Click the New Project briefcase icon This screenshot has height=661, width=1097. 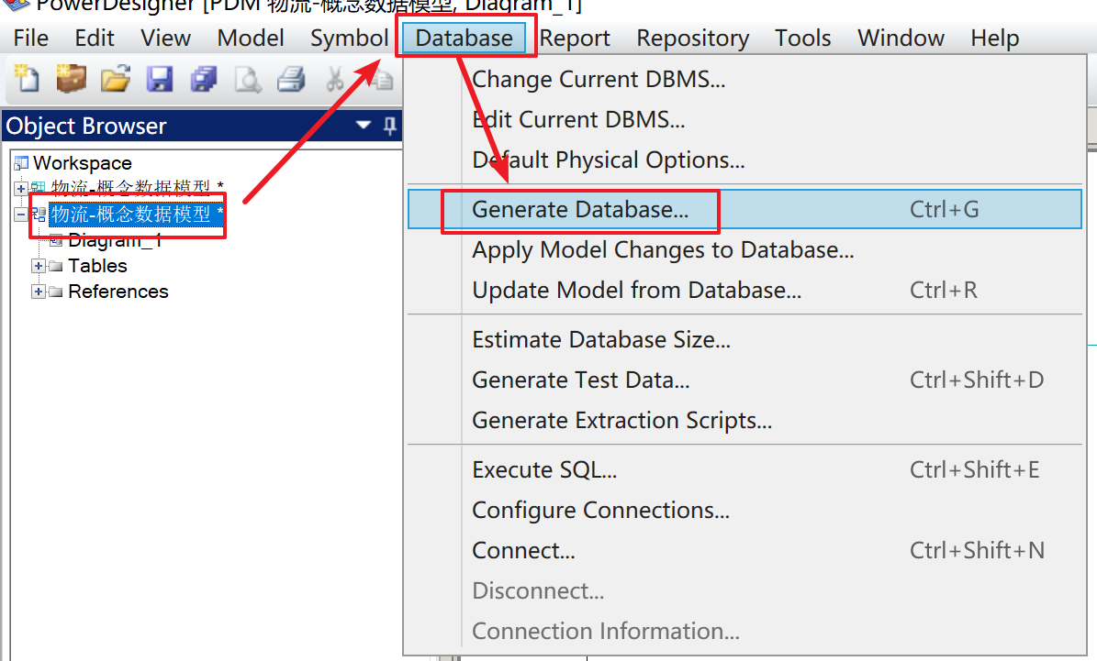(x=71, y=78)
